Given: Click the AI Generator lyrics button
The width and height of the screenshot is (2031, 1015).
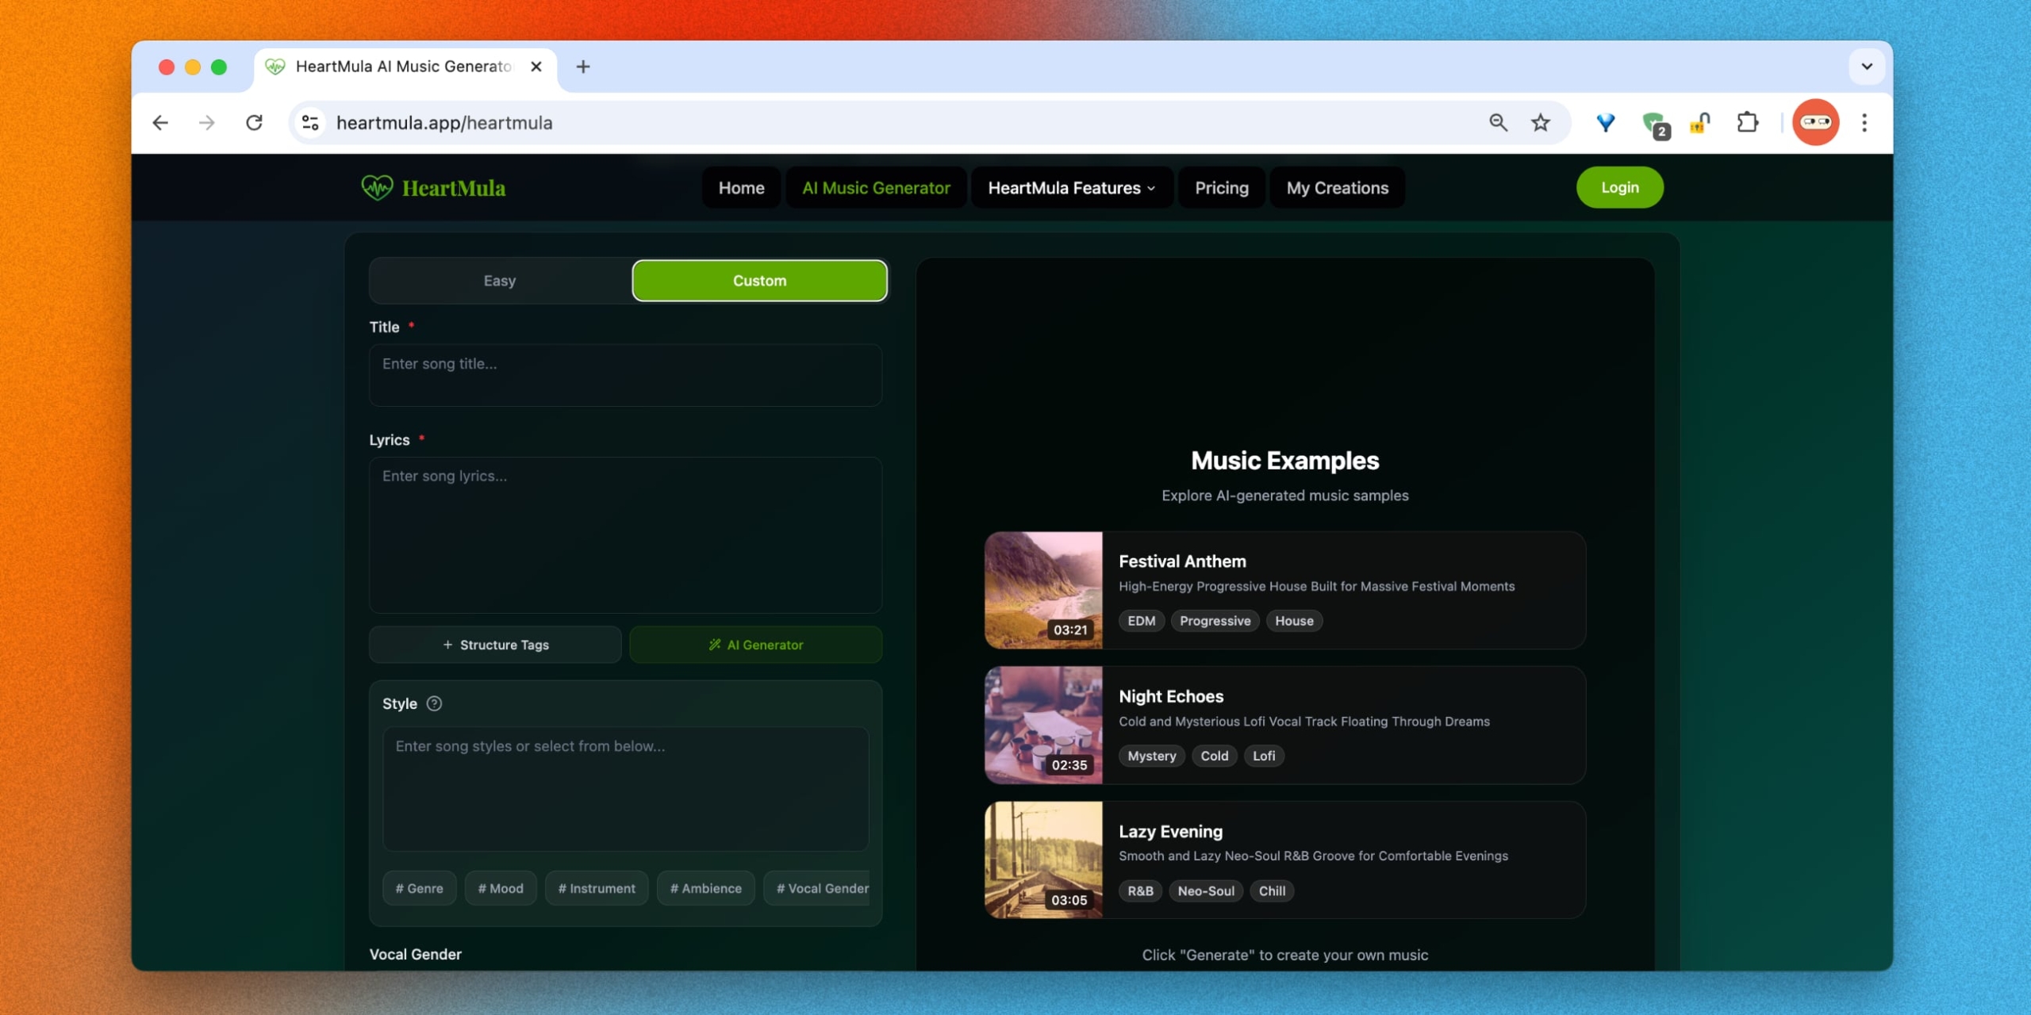Looking at the screenshot, I should coord(755,645).
